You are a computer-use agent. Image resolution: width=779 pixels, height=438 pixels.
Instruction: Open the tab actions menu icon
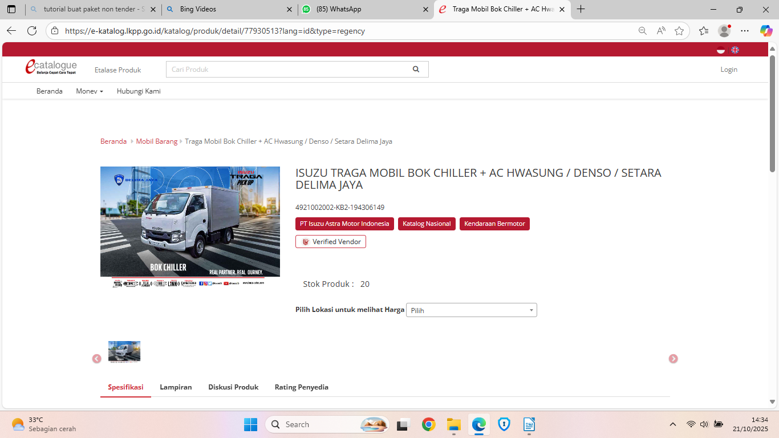pos(11,9)
